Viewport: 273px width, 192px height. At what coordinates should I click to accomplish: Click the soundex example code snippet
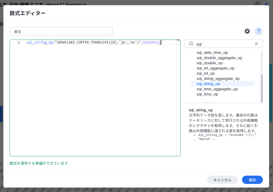(225, 137)
